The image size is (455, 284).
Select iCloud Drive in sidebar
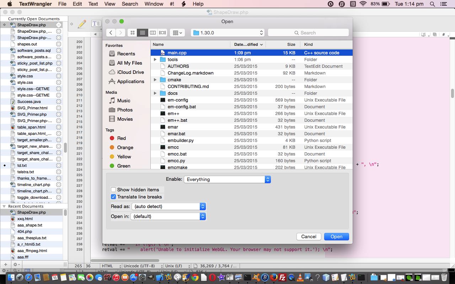click(130, 72)
